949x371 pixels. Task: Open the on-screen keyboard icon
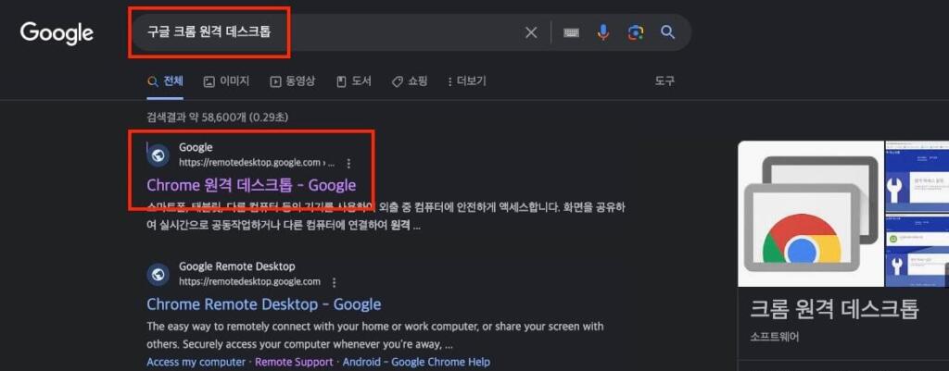(571, 32)
